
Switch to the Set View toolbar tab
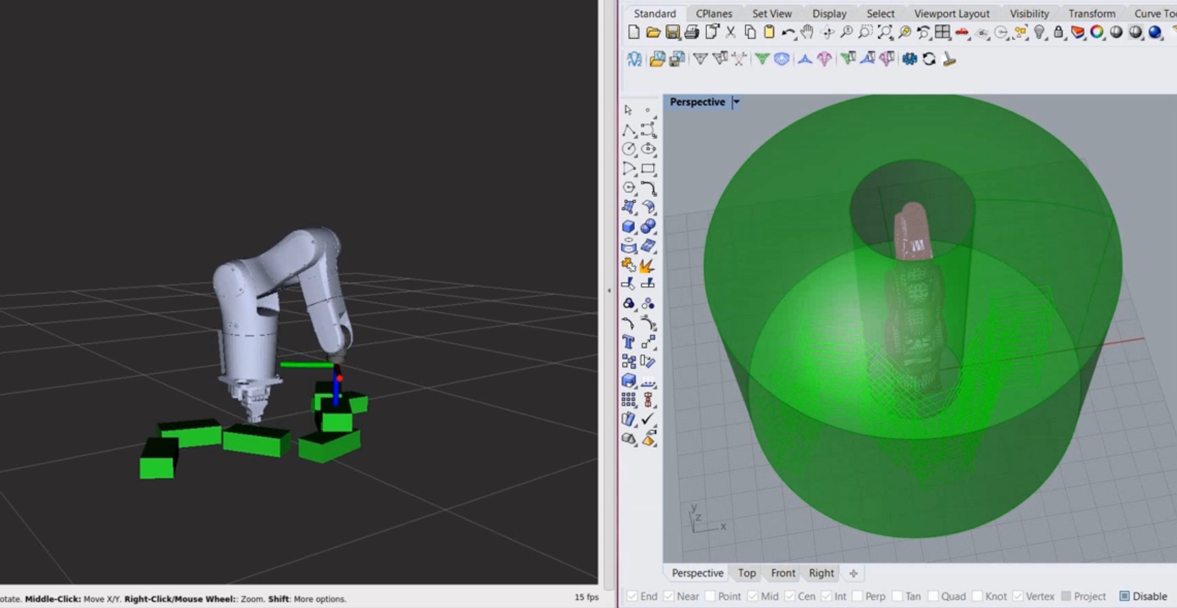(x=772, y=13)
